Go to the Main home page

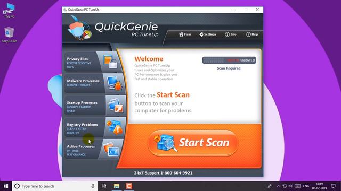point(185,34)
